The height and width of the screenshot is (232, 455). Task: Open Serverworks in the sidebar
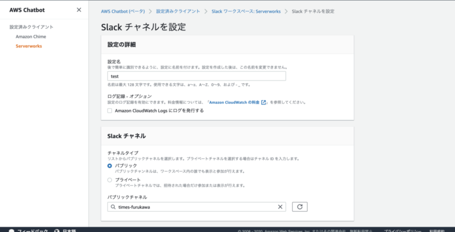click(29, 46)
